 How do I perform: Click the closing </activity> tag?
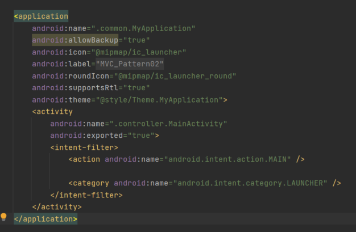click(57, 207)
